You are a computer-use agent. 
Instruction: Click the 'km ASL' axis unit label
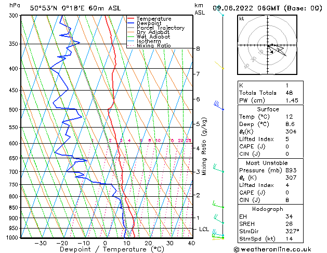pyautogui.click(x=200, y=9)
